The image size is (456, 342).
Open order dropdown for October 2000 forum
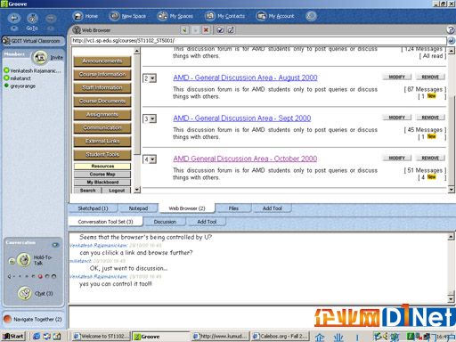click(150, 159)
